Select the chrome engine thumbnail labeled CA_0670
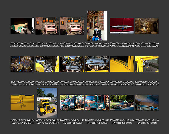This screenshot has width=169, height=134. 72,64
